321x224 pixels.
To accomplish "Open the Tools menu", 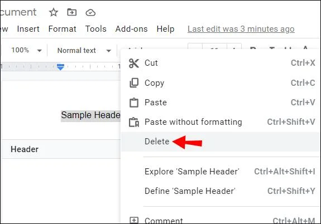I will (96, 29).
